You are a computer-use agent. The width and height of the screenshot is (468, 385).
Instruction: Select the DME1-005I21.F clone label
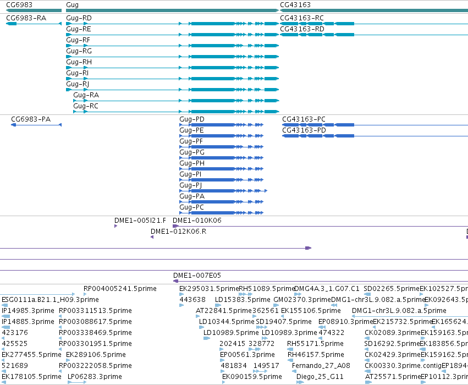tap(140, 220)
